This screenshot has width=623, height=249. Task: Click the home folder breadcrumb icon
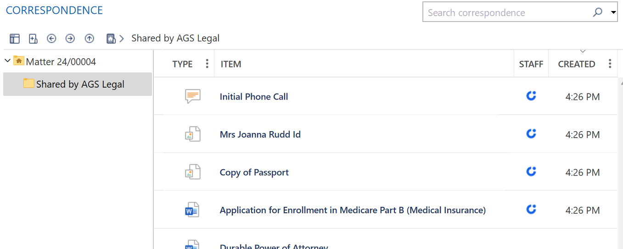pyautogui.click(x=111, y=39)
